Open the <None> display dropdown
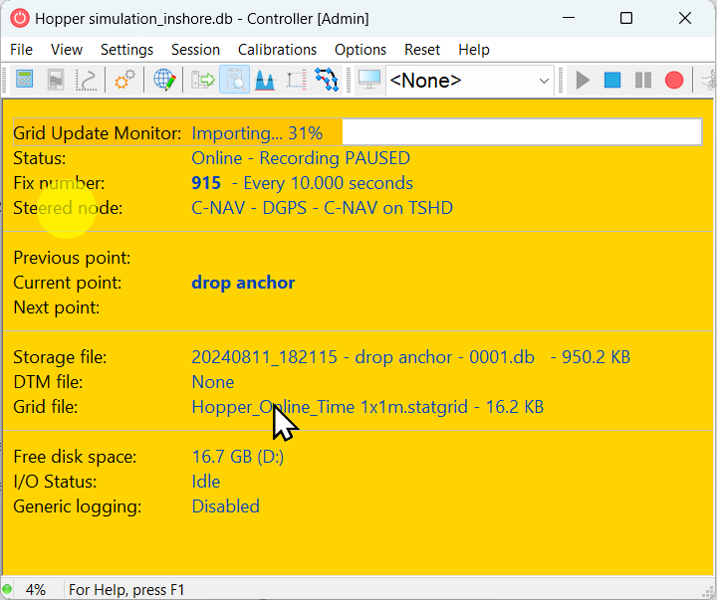 pos(470,80)
